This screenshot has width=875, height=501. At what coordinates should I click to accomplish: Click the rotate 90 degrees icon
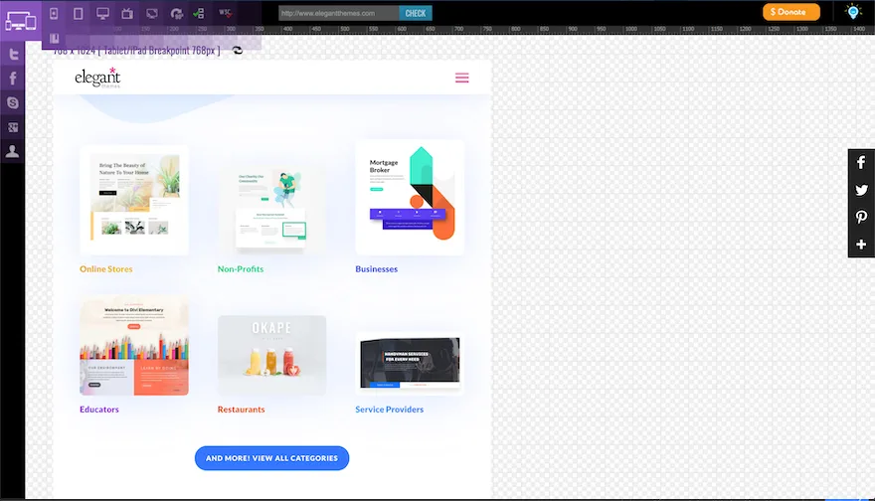[176, 13]
